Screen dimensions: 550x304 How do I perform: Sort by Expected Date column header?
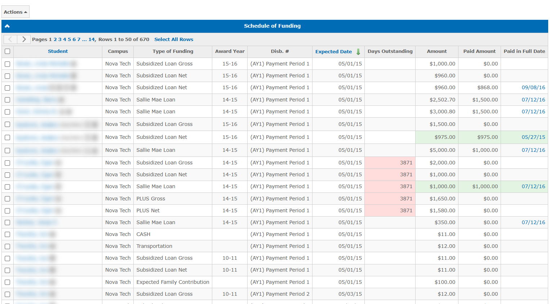333,51
